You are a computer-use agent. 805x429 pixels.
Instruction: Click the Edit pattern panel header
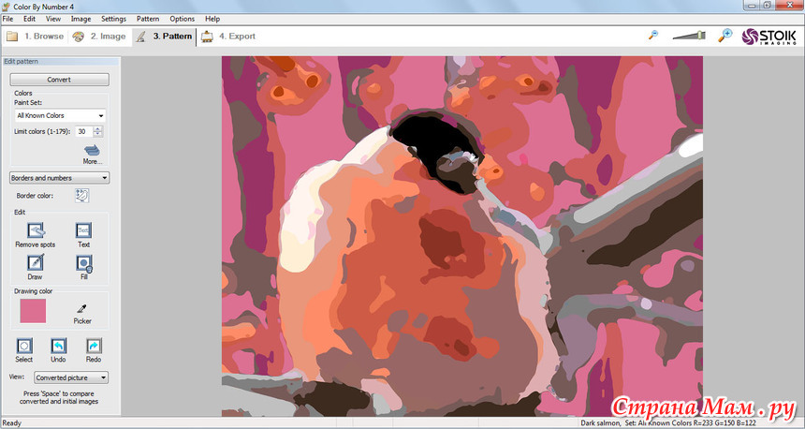click(x=61, y=61)
